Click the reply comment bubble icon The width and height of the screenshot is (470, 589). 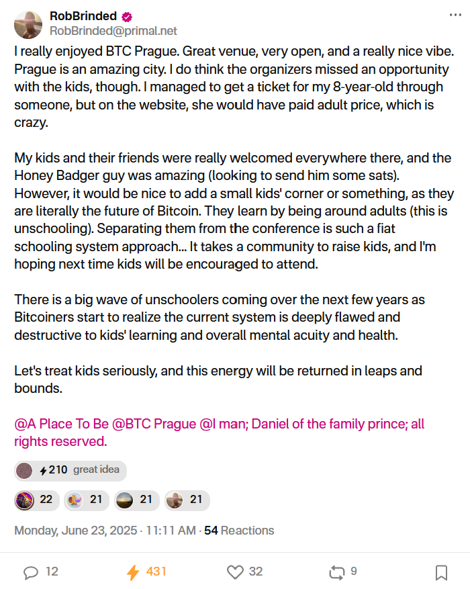pyautogui.click(x=31, y=572)
